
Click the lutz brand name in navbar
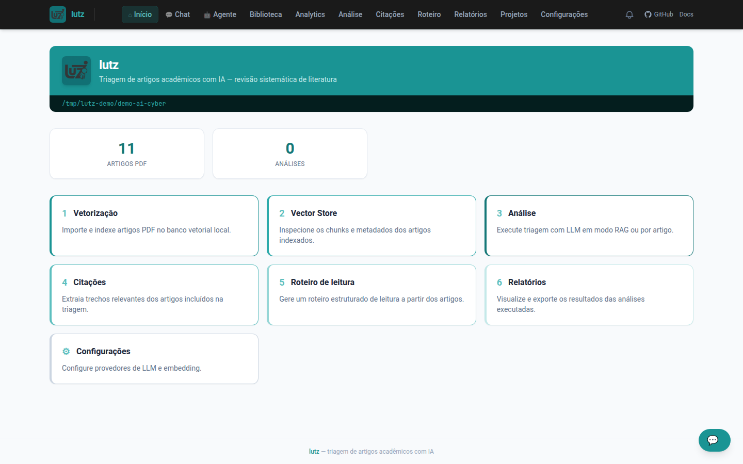pyautogui.click(x=78, y=14)
